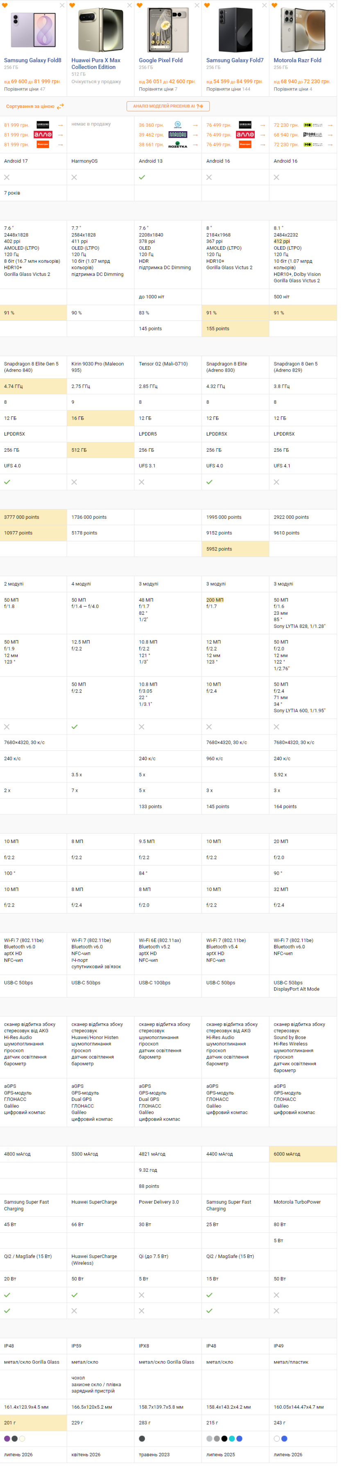Screen dimensions: 342x1466
Task: Remove Samsung Galaxy Fold8 from comparison
Action: click(x=62, y=5)
